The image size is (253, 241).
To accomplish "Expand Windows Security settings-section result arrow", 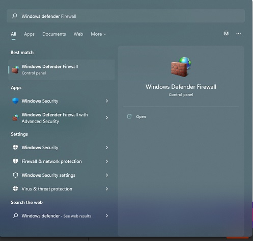I will point(107,148).
